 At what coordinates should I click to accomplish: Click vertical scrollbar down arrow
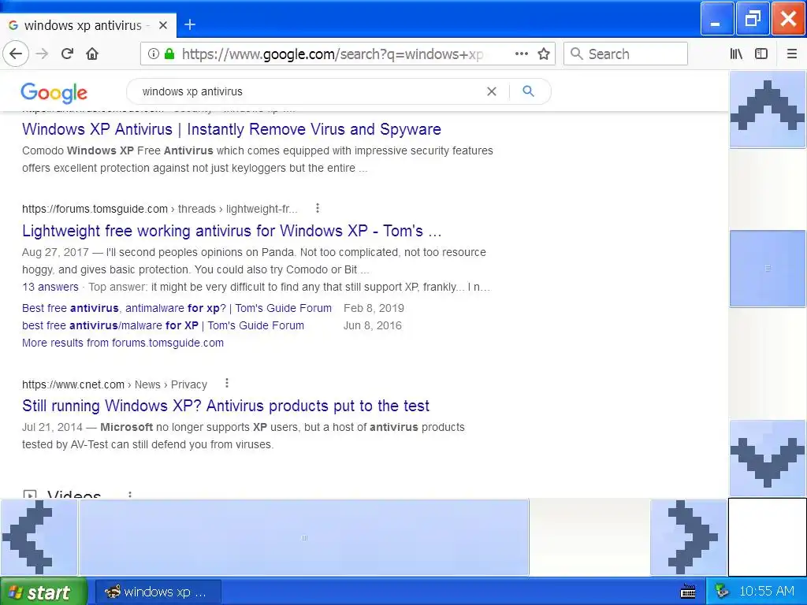click(x=768, y=458)
